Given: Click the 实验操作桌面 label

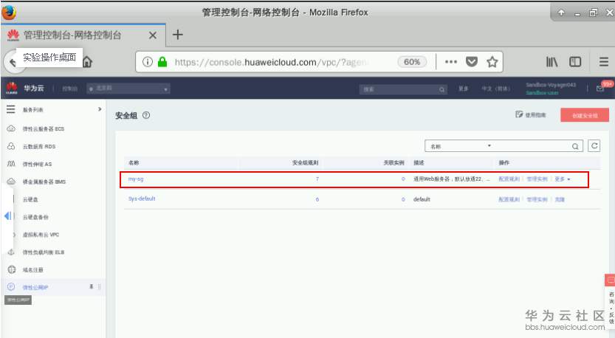Looking at the screenshot, I should point(49,58).
